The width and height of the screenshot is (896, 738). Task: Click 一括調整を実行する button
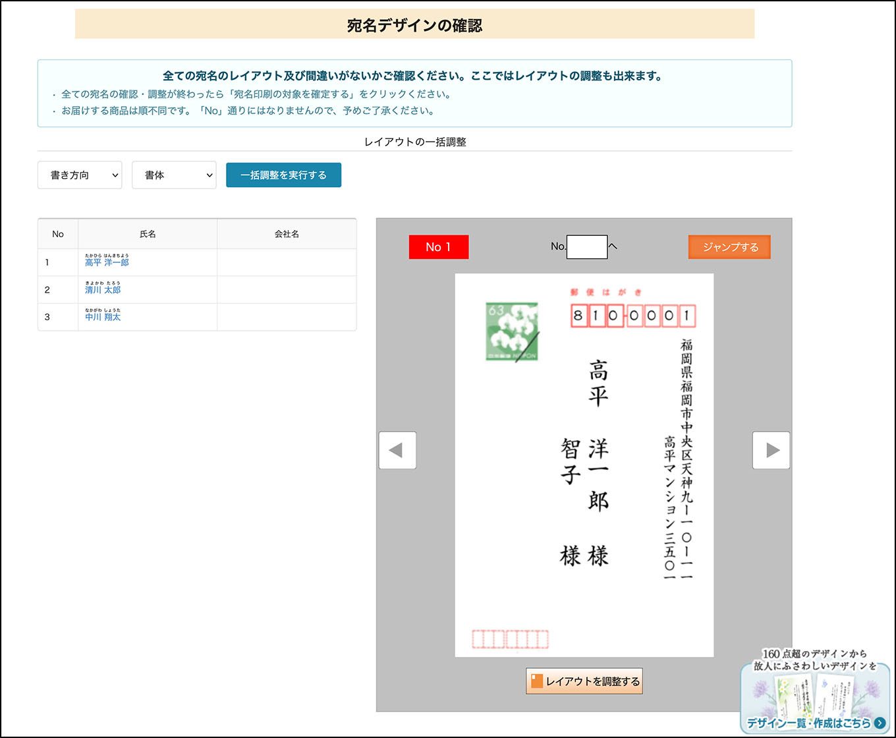coord(283,175)
